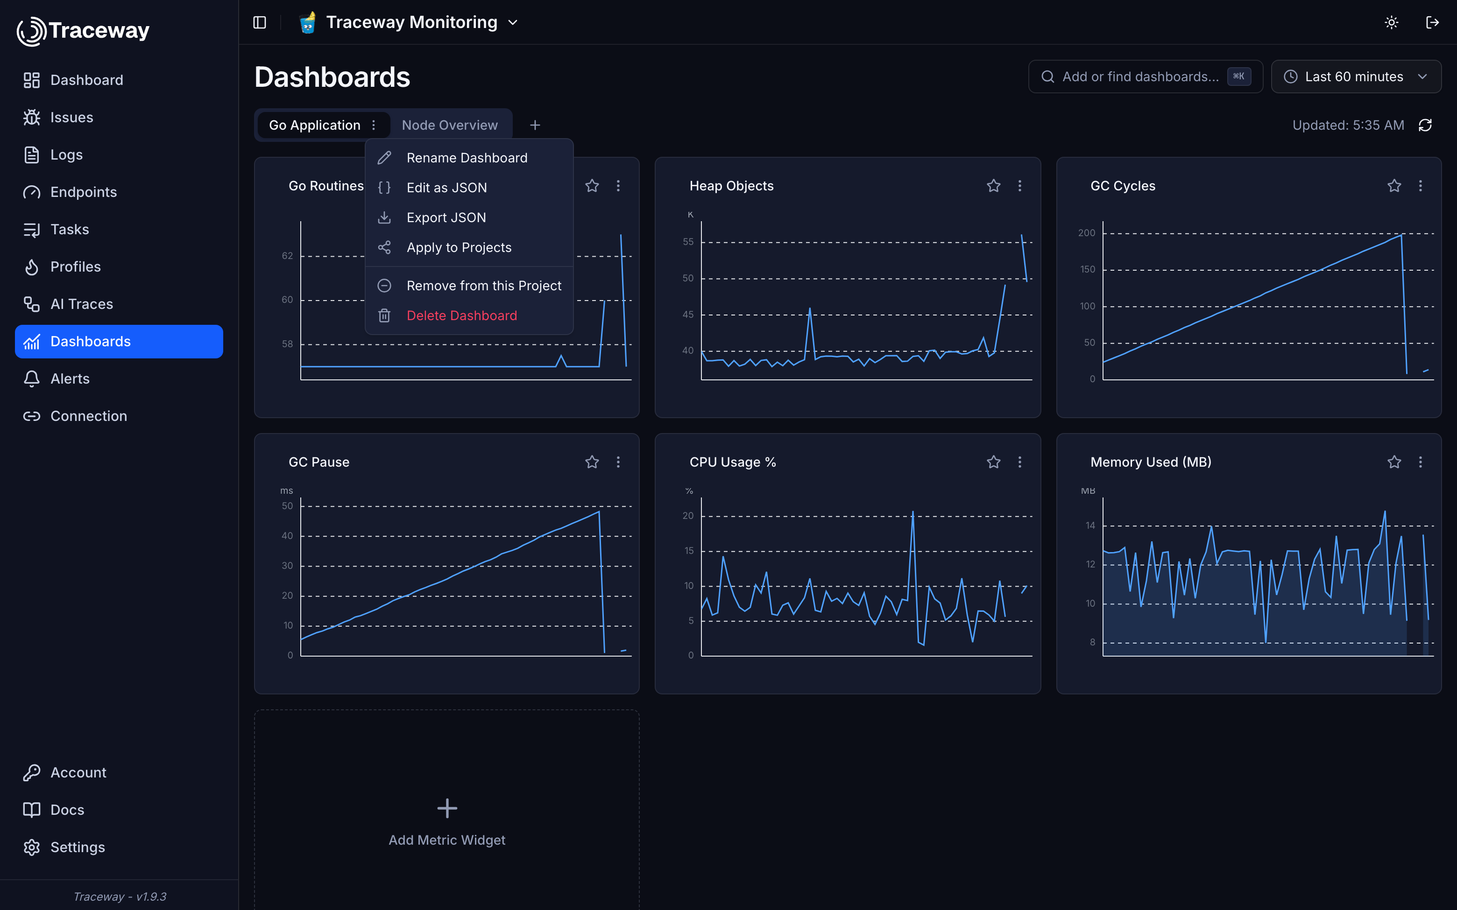Open Connection in the sidebar
Viewport: 1457px width, 910px height.
coord(119,416)
